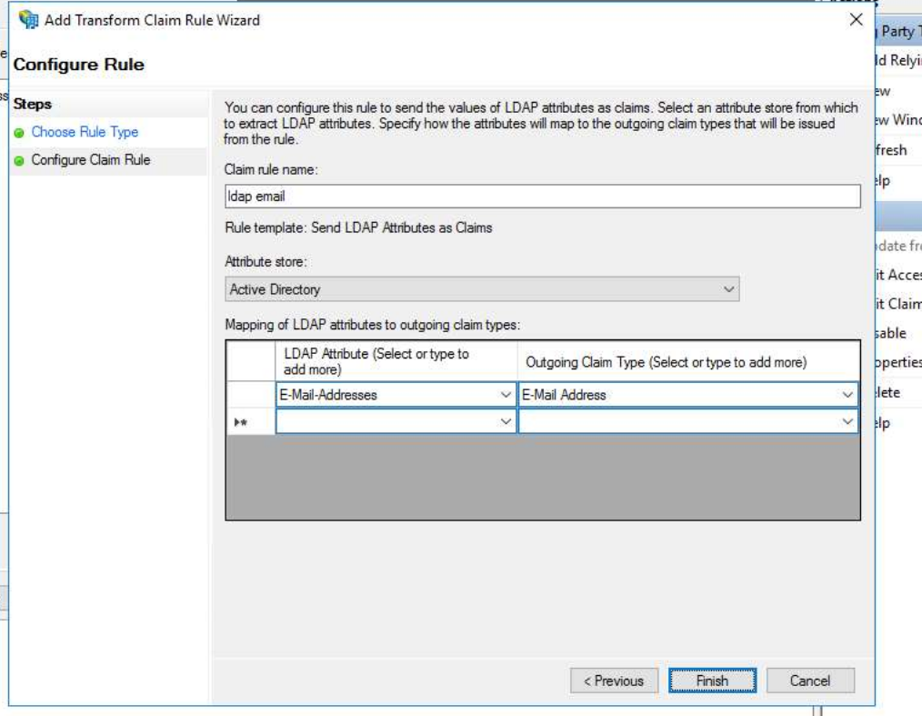Expand the E-Mail Address outgoing claim dropdown

[x=847, y=395]
